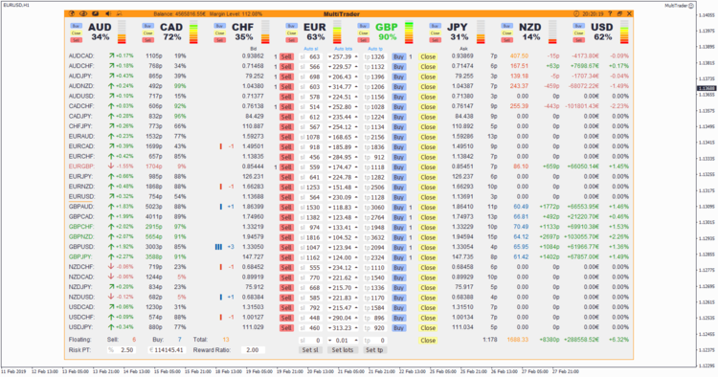This screenshot has width=718, height=377.
Task: Click the MultiTrader smiley icon in chart corner
Action: [691, 6]
